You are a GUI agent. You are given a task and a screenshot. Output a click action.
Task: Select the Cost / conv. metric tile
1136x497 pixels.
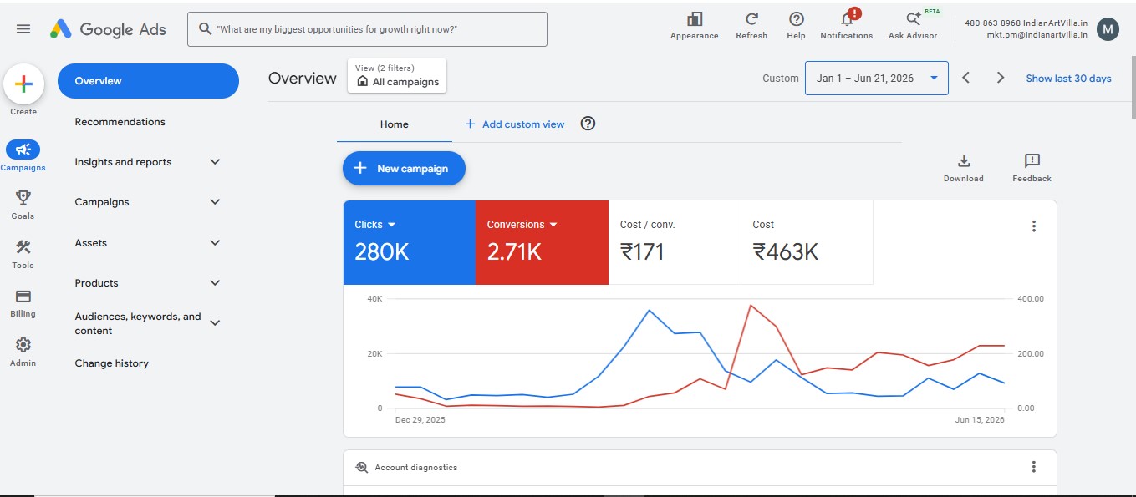[x=675, y=242]
